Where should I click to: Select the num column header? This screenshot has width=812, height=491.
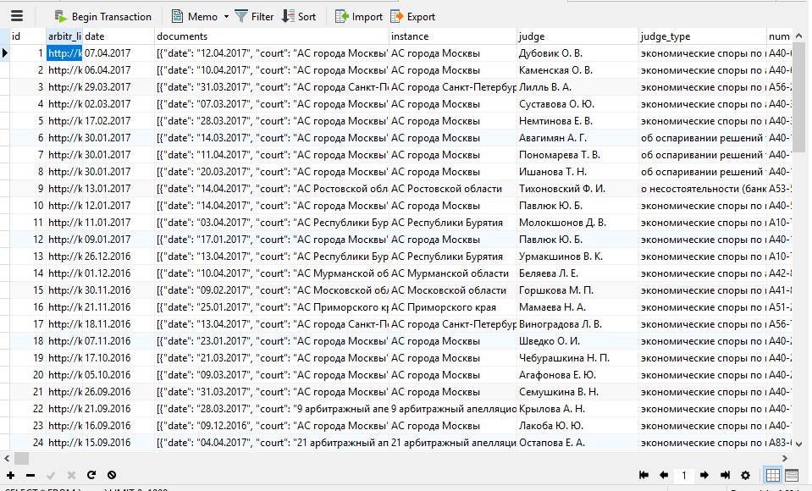click(779, 36)
